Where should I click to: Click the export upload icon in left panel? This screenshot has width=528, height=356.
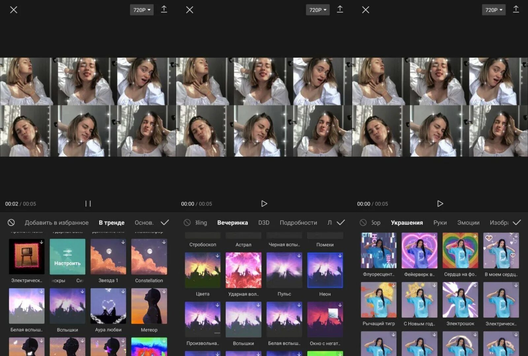[x=164, y=10]
